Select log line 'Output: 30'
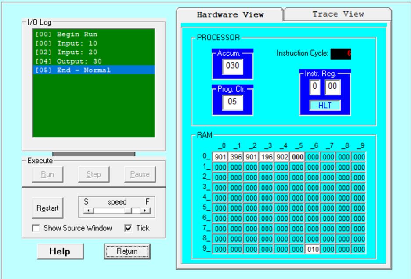The width and height of the screenshot is (411, 279). point(94,61)
